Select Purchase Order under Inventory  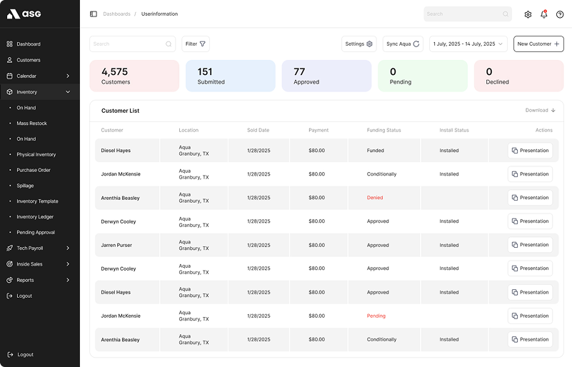(34, 170)
